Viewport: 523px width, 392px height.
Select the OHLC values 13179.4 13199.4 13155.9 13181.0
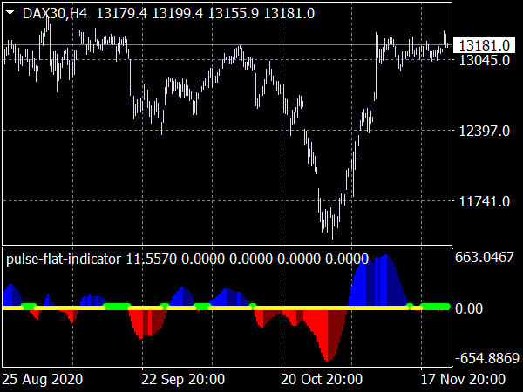tap(206, 14)
